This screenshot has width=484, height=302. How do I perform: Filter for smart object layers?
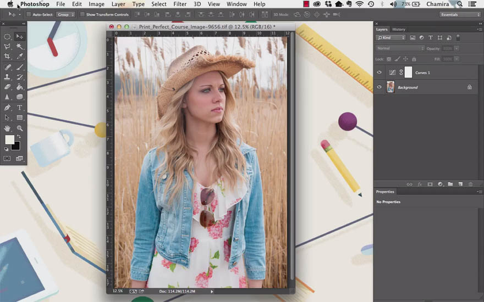coord(449,37)
